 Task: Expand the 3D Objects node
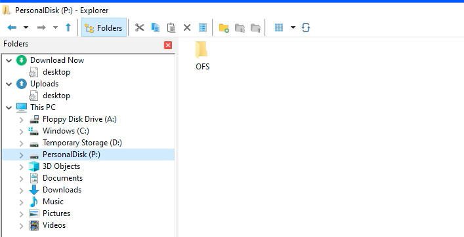21,167
